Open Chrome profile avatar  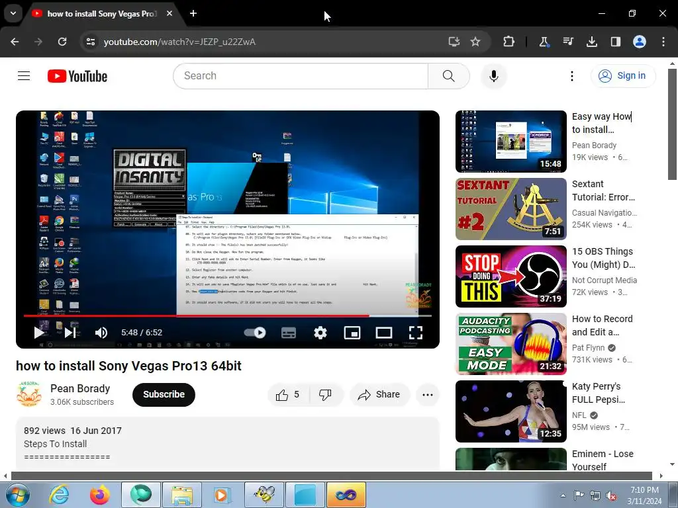[640, 42]
